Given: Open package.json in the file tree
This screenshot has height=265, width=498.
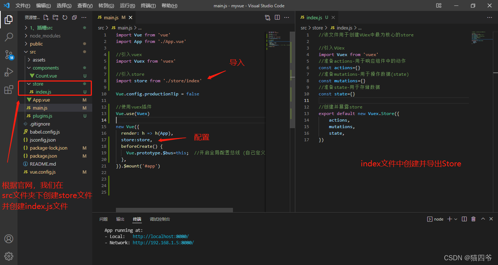Looking at the screenshot, I should pos(55,156).
